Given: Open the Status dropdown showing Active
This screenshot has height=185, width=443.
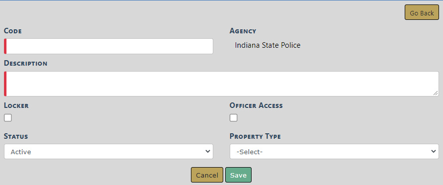Looking at the screenshot, I should tap(108, 151).
